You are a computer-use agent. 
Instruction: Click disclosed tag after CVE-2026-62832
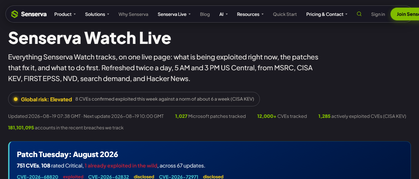tap(144, 177)
